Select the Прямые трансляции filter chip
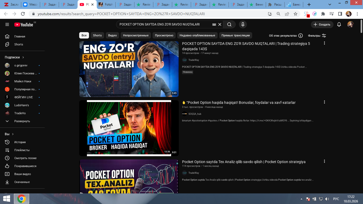Viewport: 363px width, 204px height. 235,35
